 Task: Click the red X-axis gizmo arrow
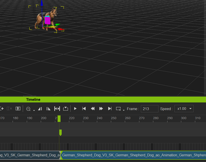61,29
